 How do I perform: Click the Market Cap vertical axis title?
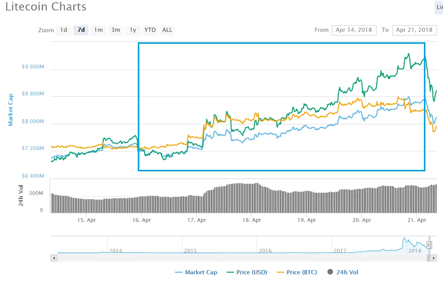click(10, 110)
